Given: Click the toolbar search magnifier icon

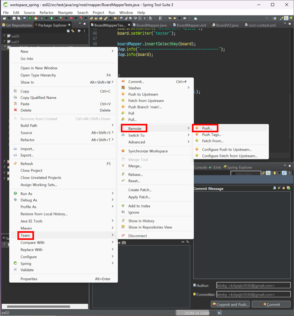Looking at the screenshot, I should [267, 18].
